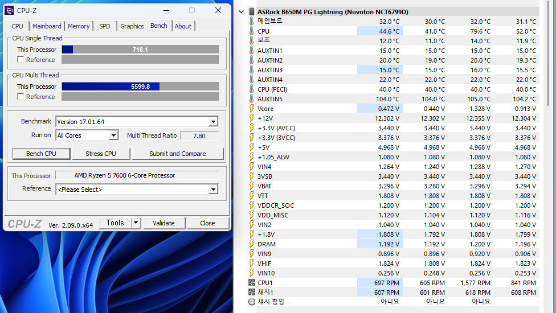This screenshot has width=556, height=313.
Task: Open the Reference processor Please Select dropdown
Action: pyautogui.click(x=212, y=190)
